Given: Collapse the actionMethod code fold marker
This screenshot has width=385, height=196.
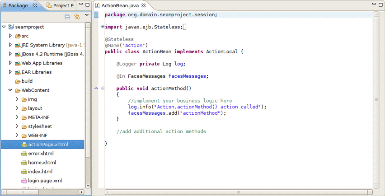Looking at the screenshot, I should 103,88.
